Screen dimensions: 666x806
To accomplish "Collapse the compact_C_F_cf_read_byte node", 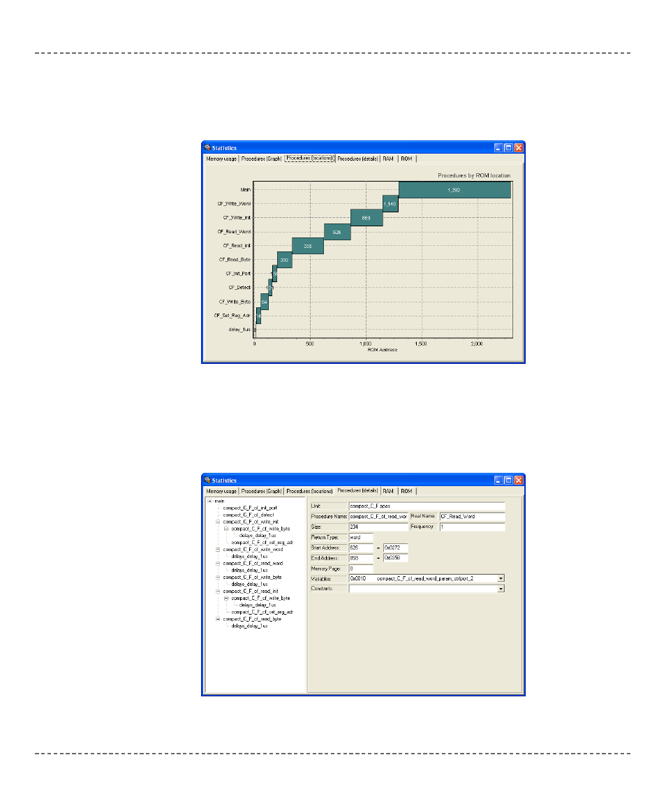I will [x=218, y=619].
